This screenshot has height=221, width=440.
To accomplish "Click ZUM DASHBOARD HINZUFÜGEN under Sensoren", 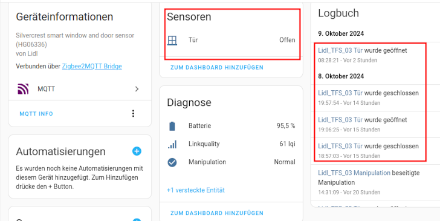I will 217,67.
